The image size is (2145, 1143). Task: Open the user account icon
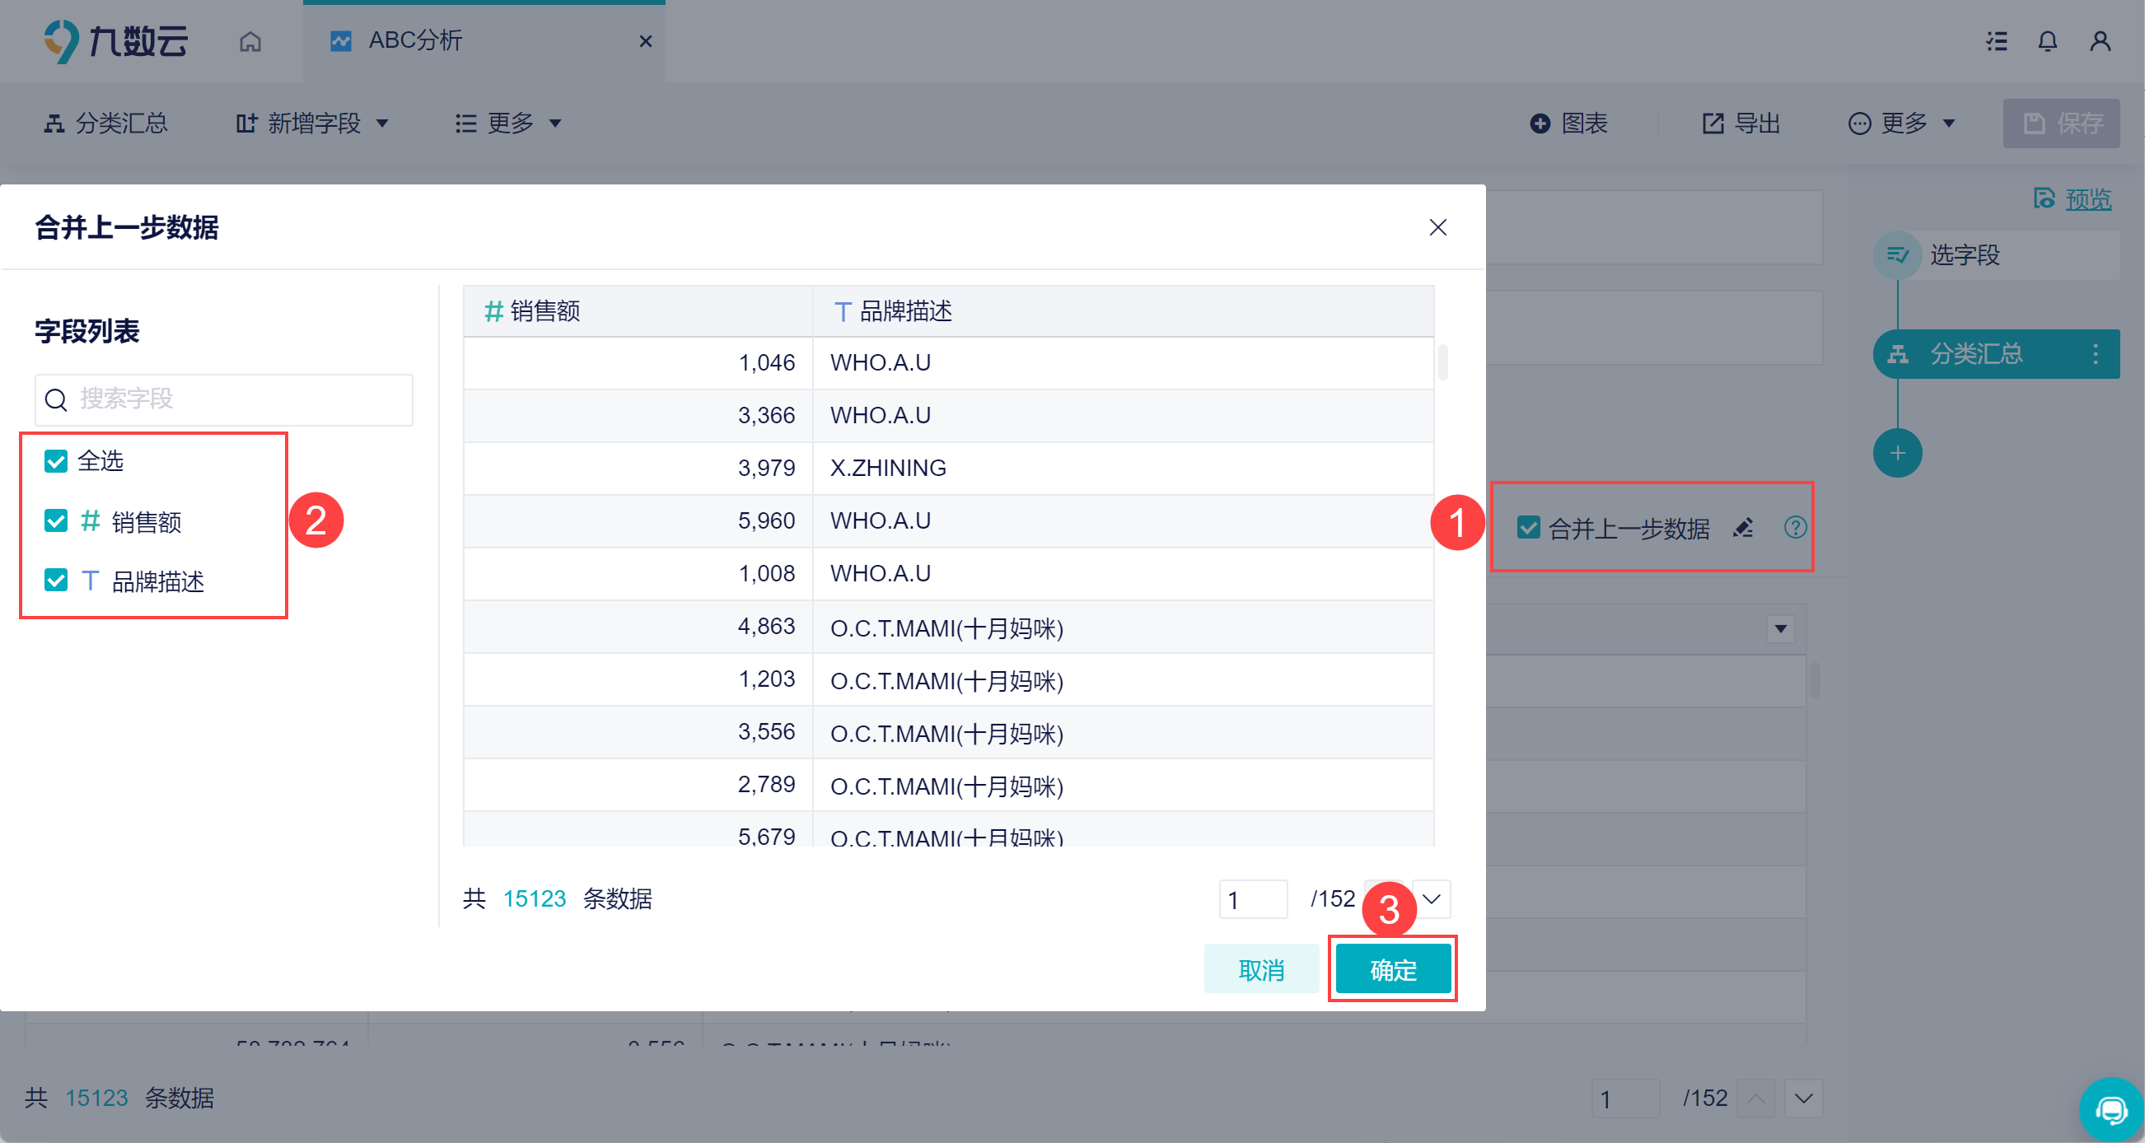(2099, 41)
